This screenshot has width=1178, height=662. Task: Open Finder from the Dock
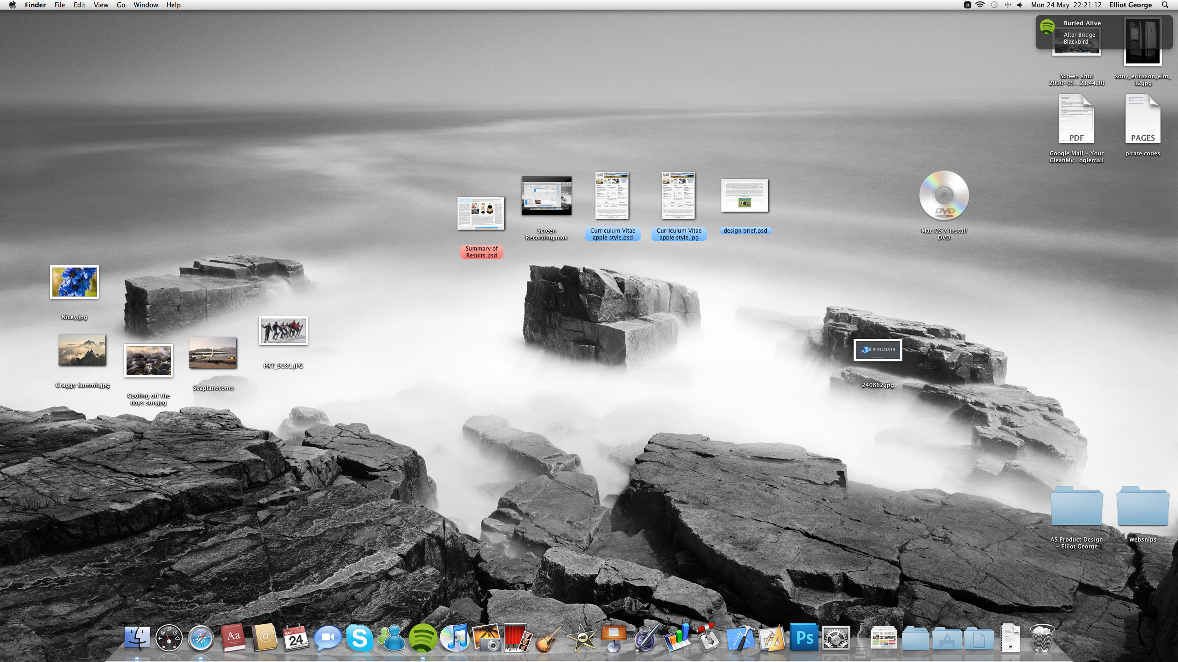point(137,638)
